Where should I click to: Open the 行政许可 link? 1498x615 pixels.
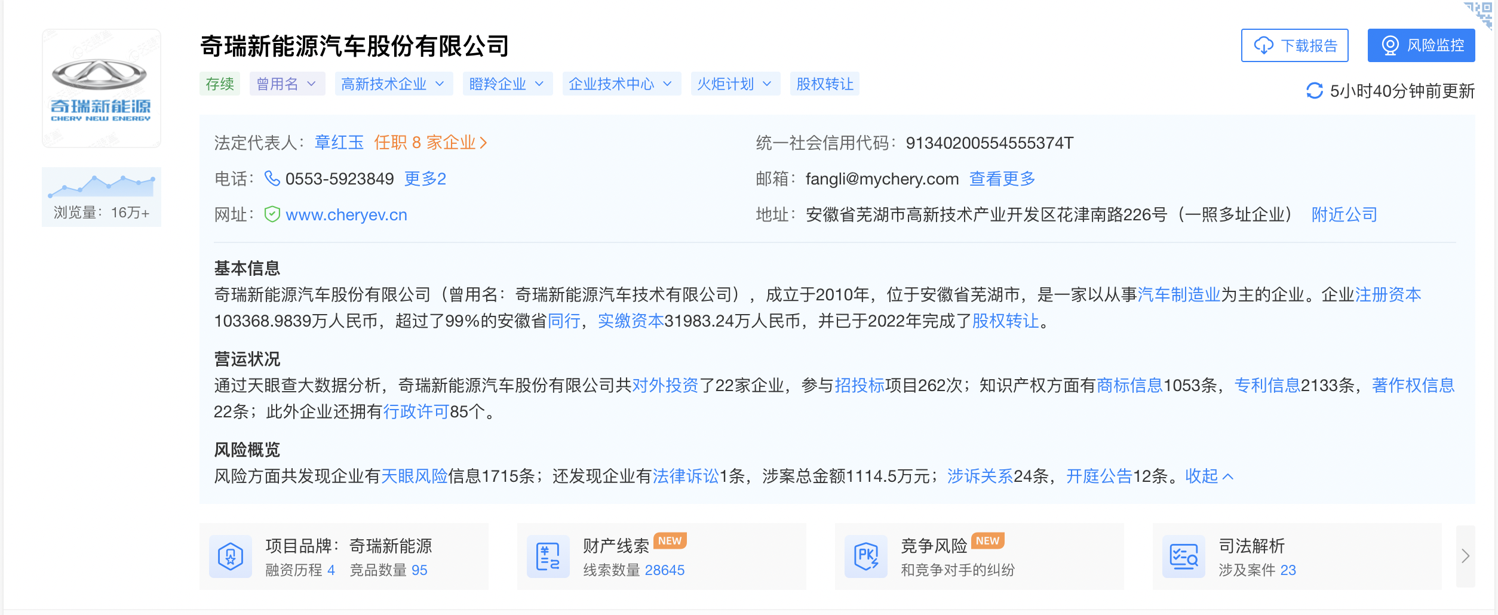coord(416,411)
